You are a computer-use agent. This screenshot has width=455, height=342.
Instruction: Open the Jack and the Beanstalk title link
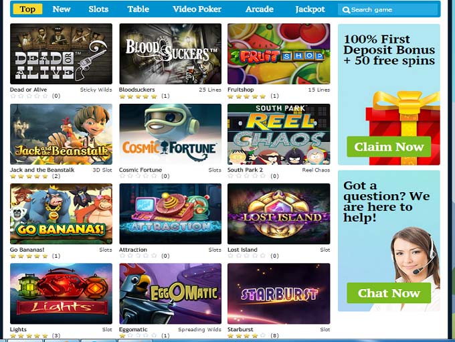(x=42, y=170)
